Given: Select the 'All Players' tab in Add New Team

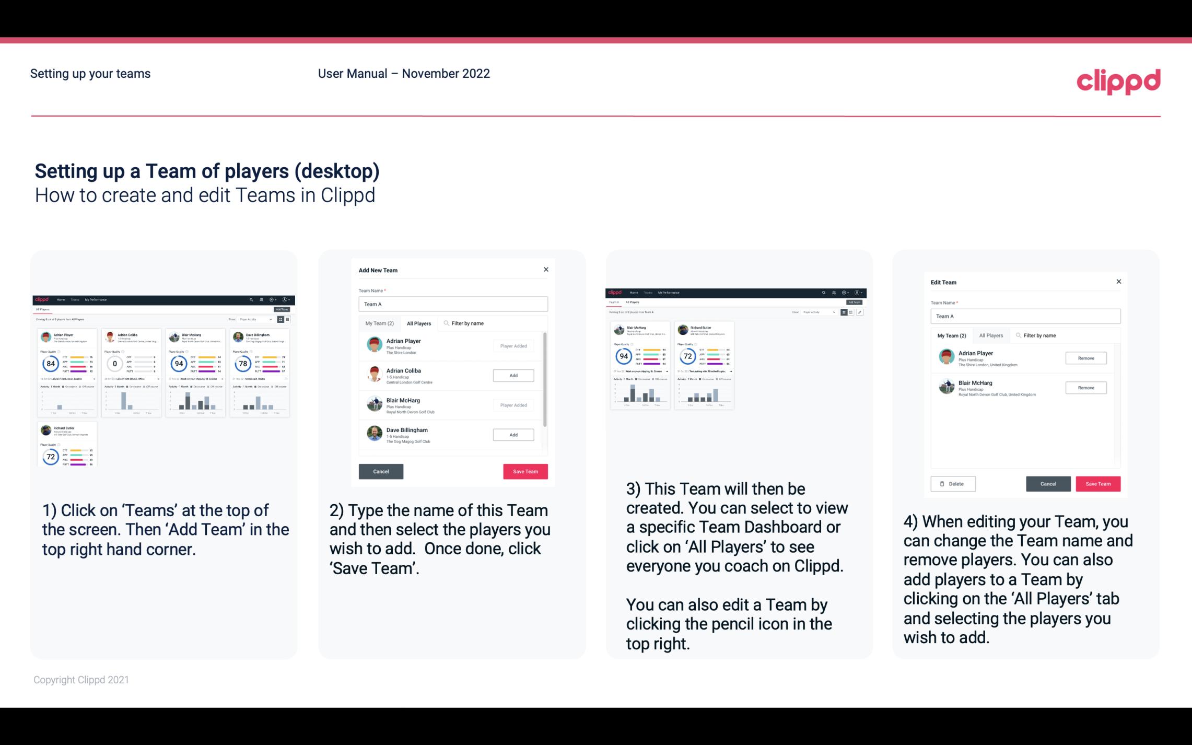Looking at the screenshot, I should coord(419,323).
